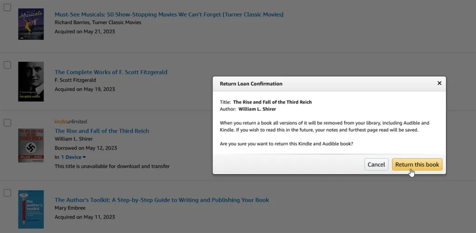Screen dimensions: 476x233
Task: Tick the Complete Works of F. Scott Fitzgerald checkbox
Action: (x=7, y=65)
